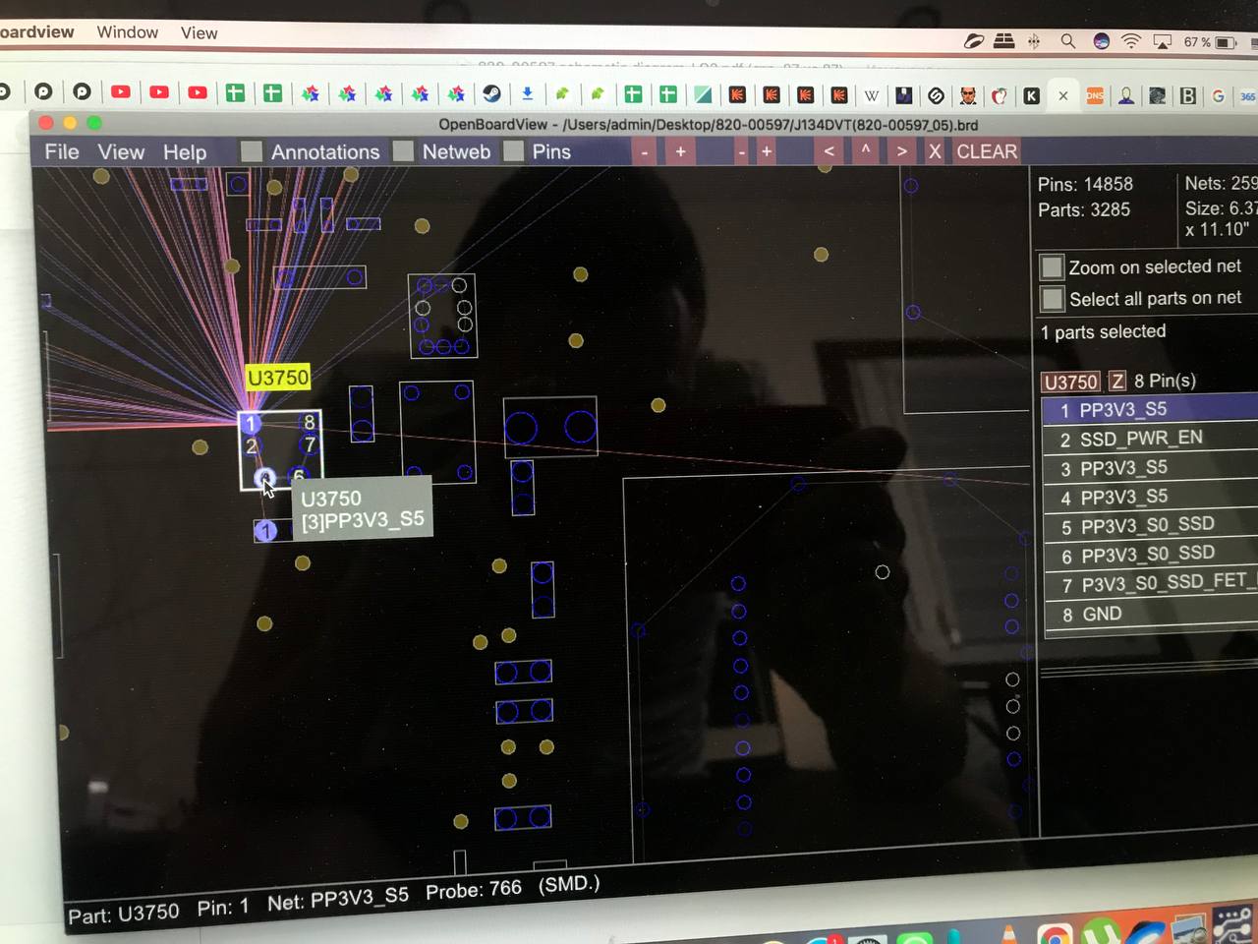Click the CLEAR button
The width and height of the screenshot is (1258, 944).
point(987,151)
